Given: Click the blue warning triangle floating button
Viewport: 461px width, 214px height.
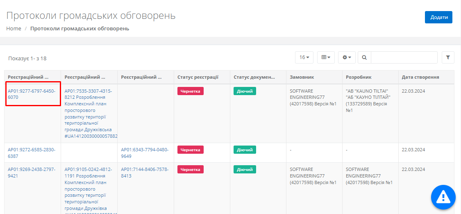Looking at the screenshot, I should pos(443,197).
